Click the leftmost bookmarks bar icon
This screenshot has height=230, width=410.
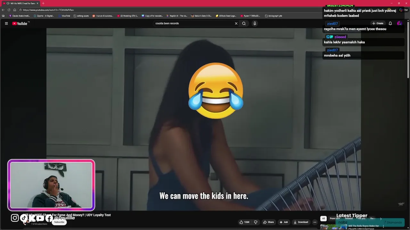(3, 16)
